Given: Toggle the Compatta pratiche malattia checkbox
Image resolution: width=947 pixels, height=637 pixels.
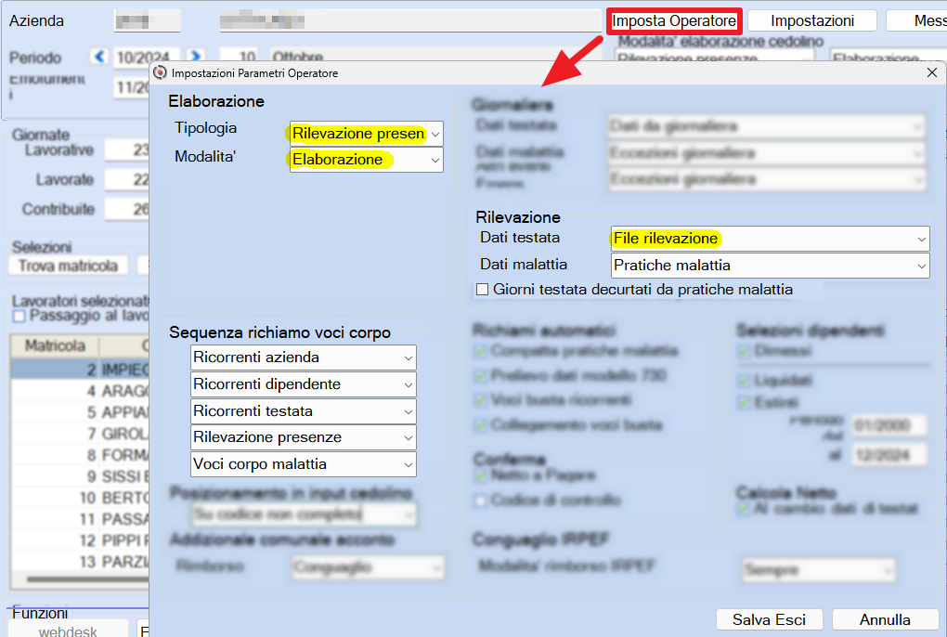Looking at the screenshot, I should click(481, 351).
